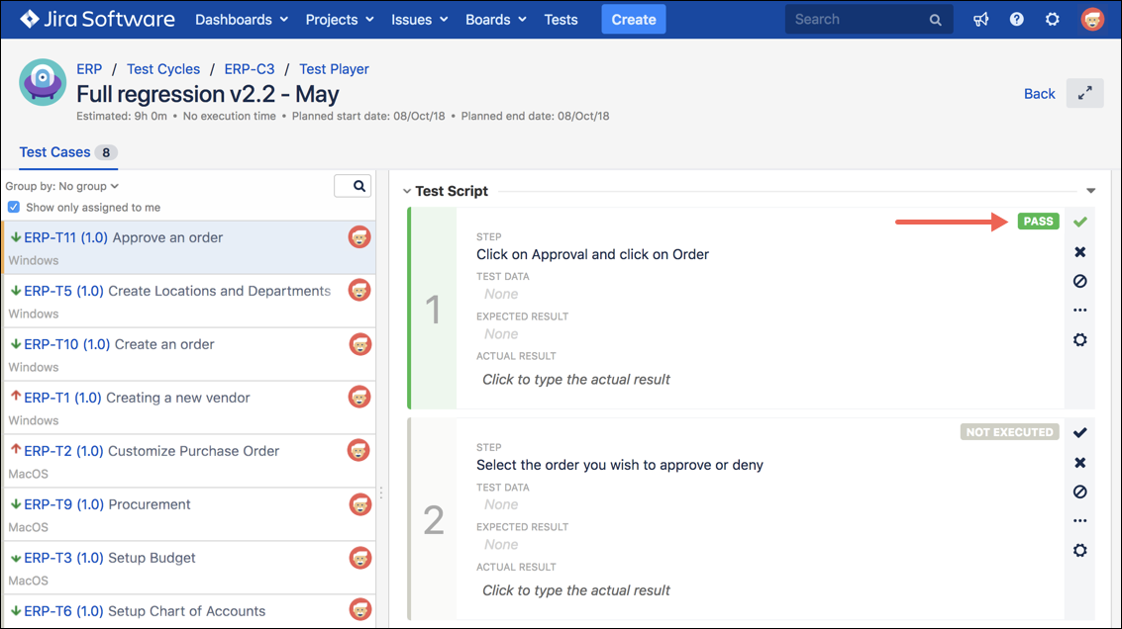Click step text "Select the order you wish to approve or deny"

pyautogui.click(x=620, y=465)
